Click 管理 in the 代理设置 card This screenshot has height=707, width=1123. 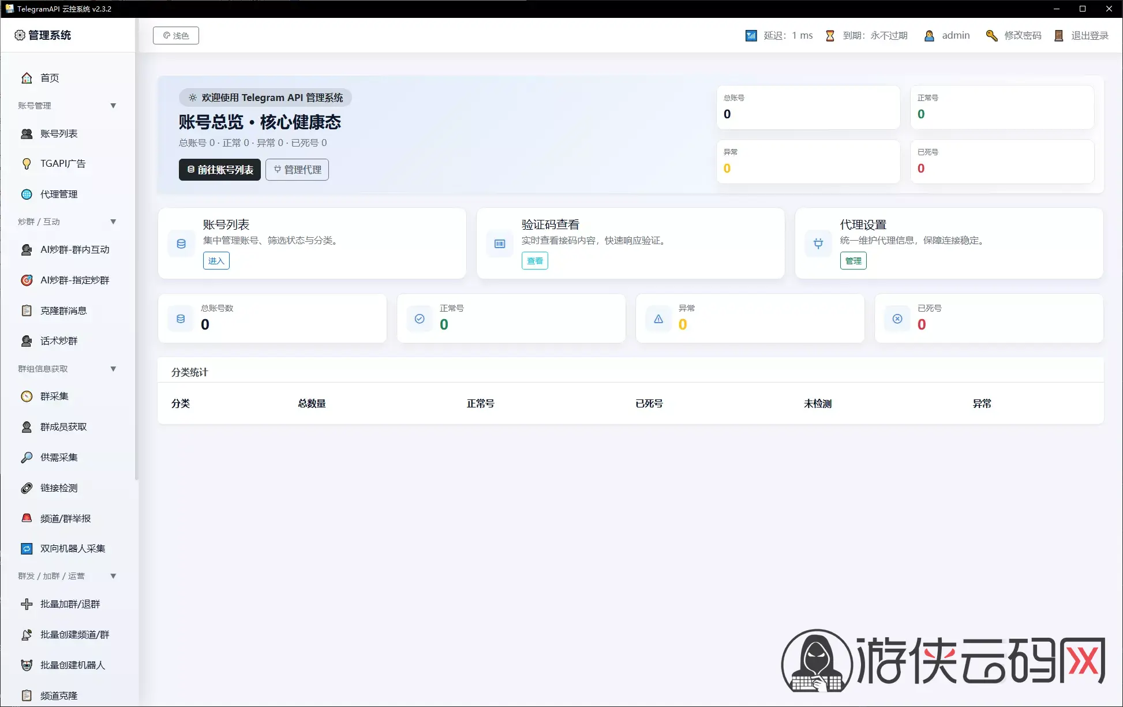coord(854,261)
